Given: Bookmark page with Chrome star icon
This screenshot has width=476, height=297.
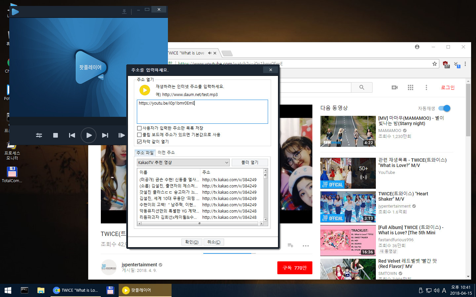Looking at the screenshot, I should 435,64.
